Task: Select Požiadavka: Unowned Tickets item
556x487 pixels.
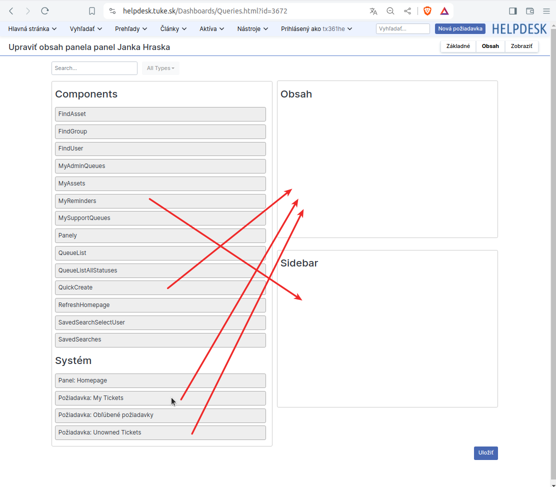Action: (x=160, y=432)
